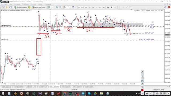Open the red notification alert icon
Viewport: 171px width, 96px height.
[x=169, y=7]
